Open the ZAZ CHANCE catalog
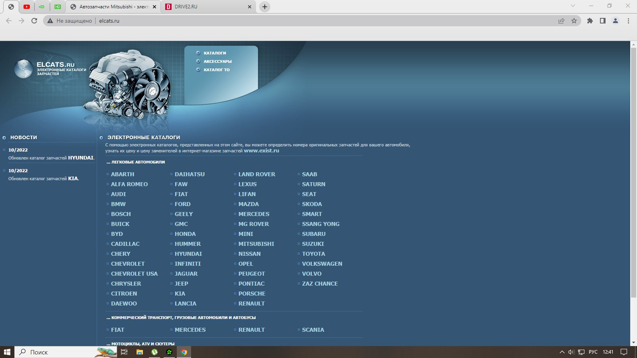This screenshot has height=358, width=637. pos(320,284)
